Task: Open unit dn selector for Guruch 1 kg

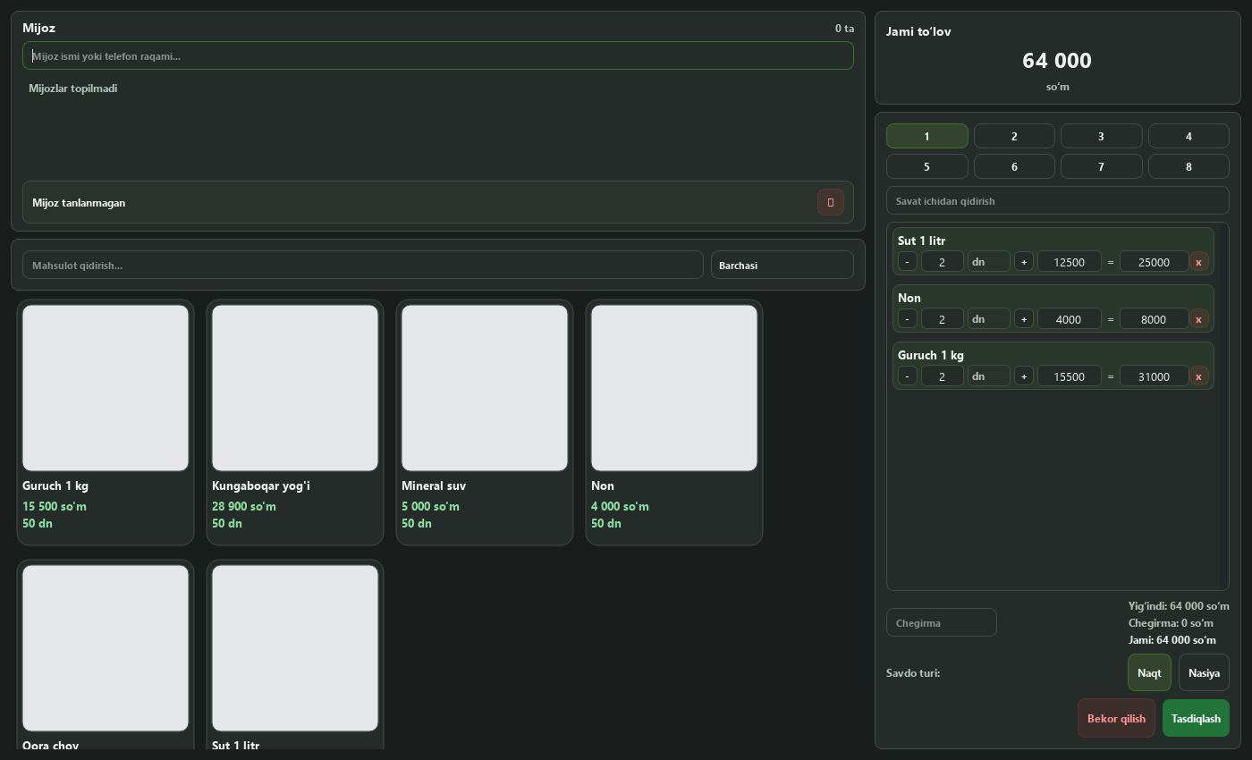Action: [989, 376]
